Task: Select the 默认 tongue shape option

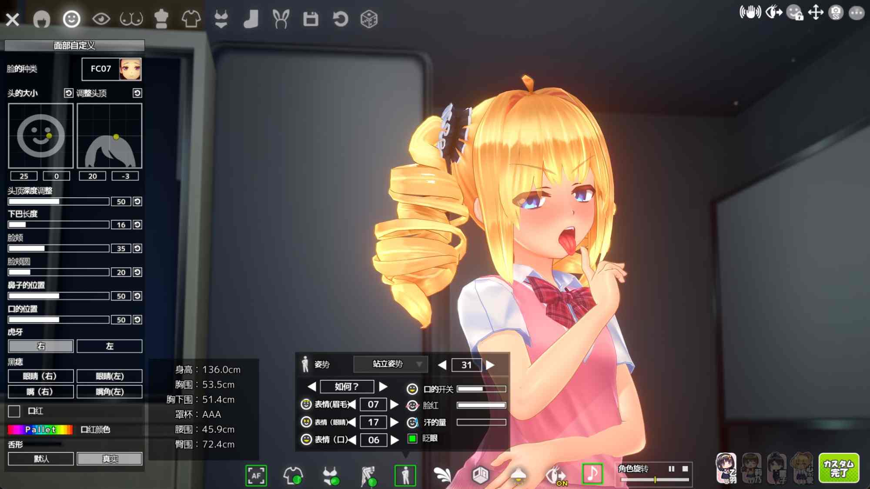Action: [41, 459]
